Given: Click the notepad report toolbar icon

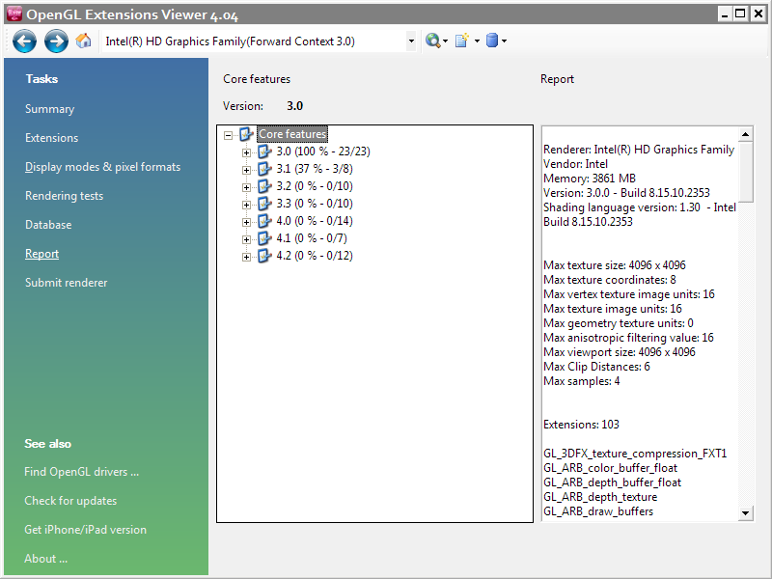Looking at the screenshot, I should pyautogui.click(x=462, y=41).
